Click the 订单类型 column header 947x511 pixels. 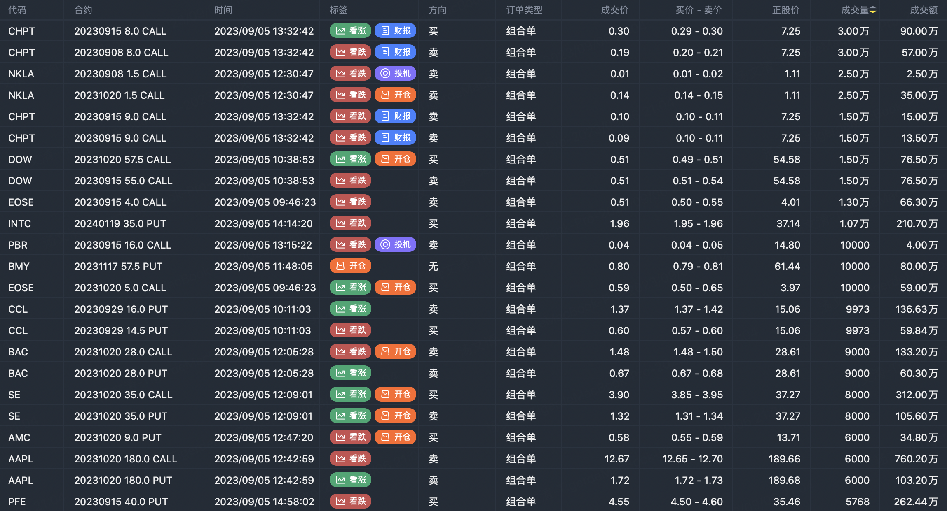click(524, 10)
